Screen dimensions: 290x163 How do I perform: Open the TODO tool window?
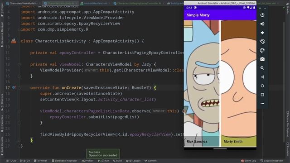click(11, 161)
